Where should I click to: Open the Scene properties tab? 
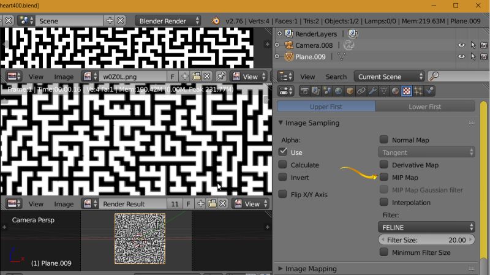327,91
